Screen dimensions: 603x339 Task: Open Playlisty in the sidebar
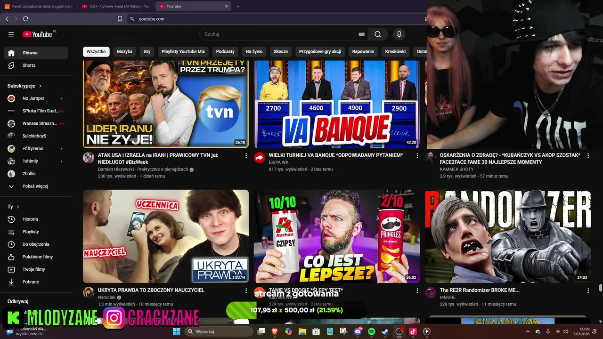coord(36,232)
